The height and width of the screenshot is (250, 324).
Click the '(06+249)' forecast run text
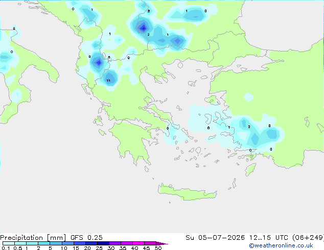(x=308, y=238)
